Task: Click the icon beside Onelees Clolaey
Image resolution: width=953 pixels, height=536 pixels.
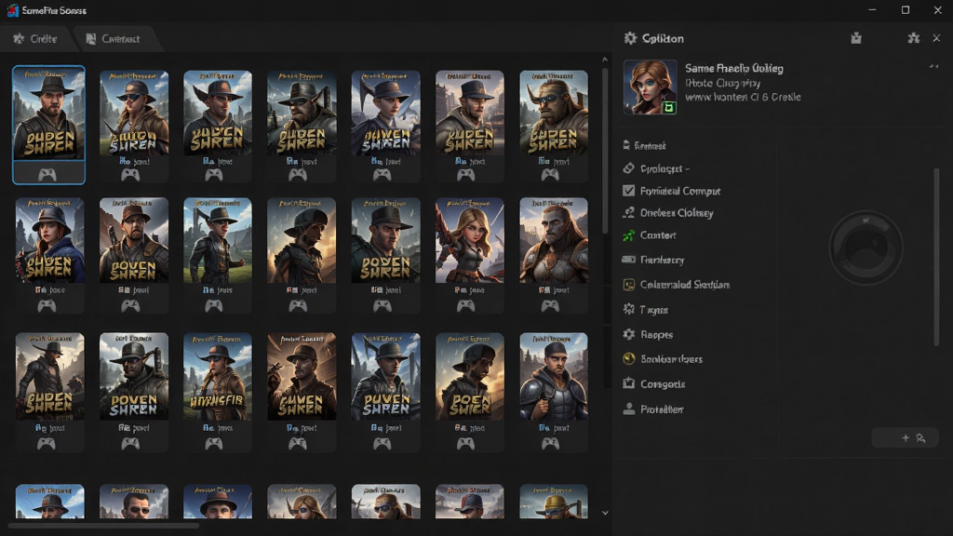Action: click(x=628, y=213)
